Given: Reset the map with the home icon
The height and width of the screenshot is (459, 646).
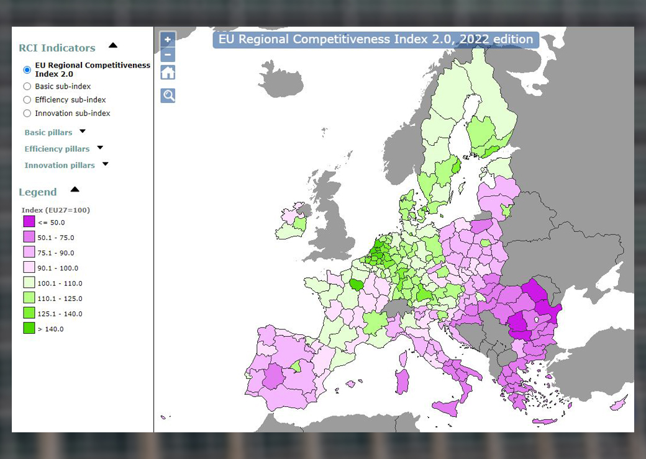Looking at the screenshot, I should 168,73.
